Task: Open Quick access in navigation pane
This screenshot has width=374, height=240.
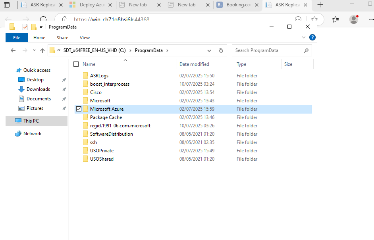Action: tap(37, 70)
